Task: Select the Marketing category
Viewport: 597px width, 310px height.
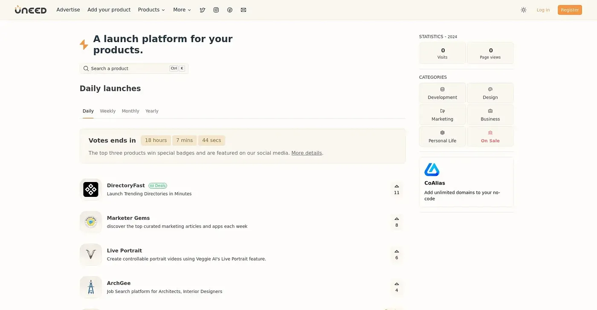Action: tap(442, 115)
